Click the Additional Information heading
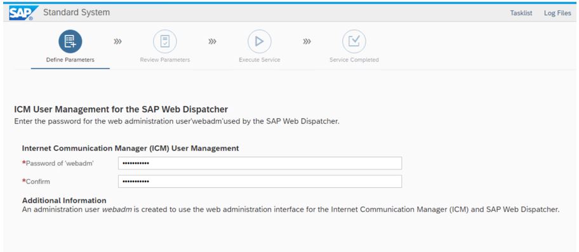 (64, 201)
